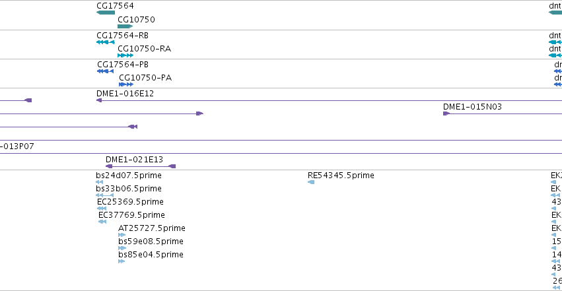Open the AT25727.5prime EST label
Screen dimensions: 562x291
coord(152,228)
